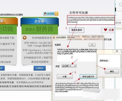Close the 保存完成 message dialog
This screenshot has width=122, height=101.
117,51
